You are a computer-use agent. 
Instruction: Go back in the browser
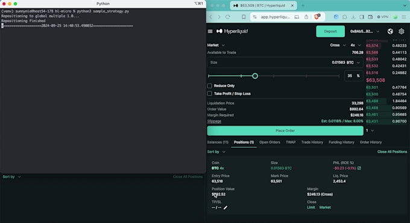[211, 17]
